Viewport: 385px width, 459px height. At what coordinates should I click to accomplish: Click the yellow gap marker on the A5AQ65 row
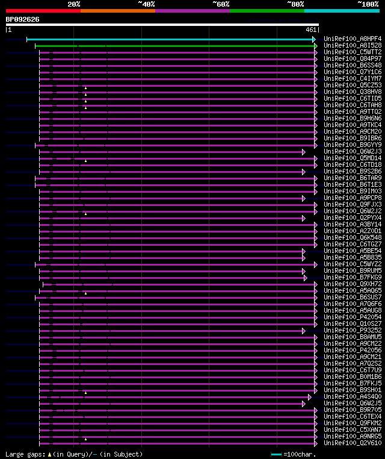[85, 293]
